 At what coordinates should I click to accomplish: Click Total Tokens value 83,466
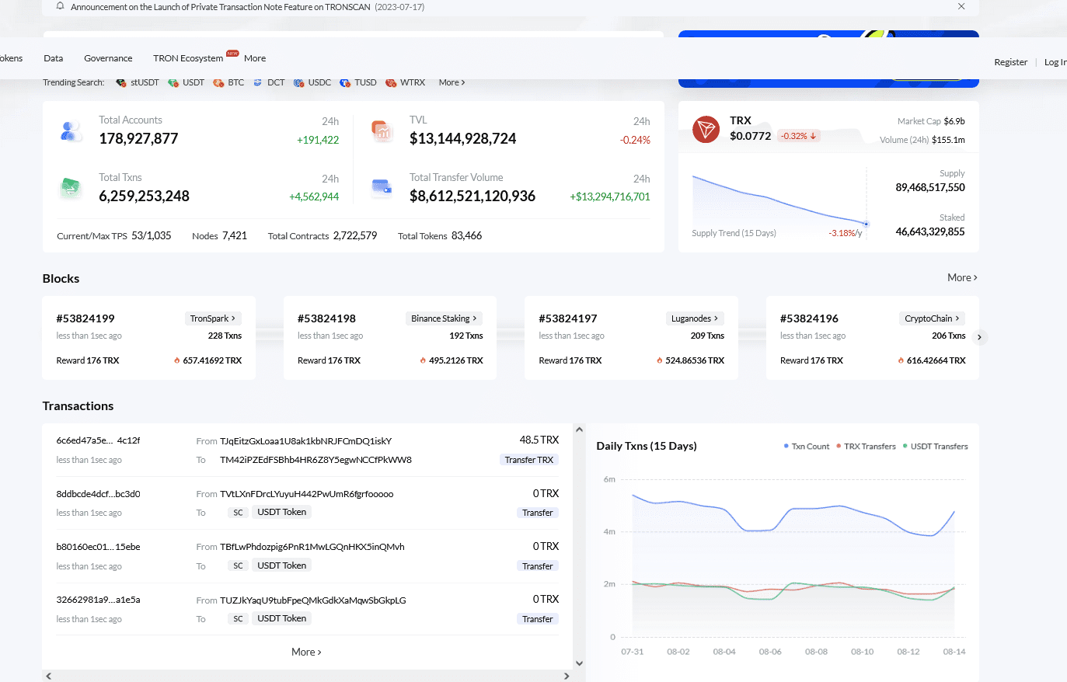coord(466,235)
